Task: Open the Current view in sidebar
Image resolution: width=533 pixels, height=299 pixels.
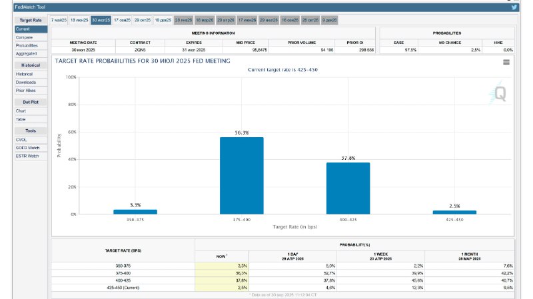Action: pos(31,29)
